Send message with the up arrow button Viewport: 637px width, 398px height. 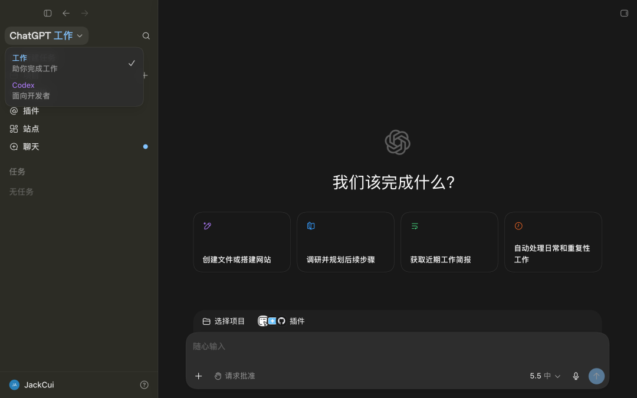coord(596,376)
